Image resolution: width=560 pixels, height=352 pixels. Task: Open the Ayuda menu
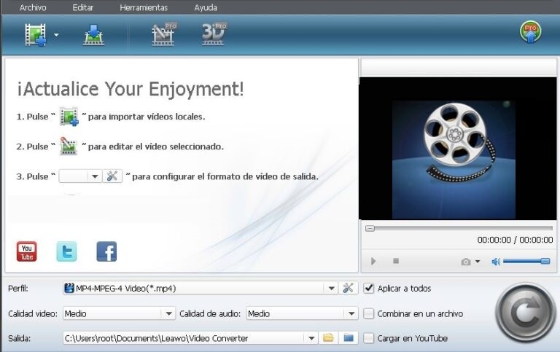coord(206,7)
